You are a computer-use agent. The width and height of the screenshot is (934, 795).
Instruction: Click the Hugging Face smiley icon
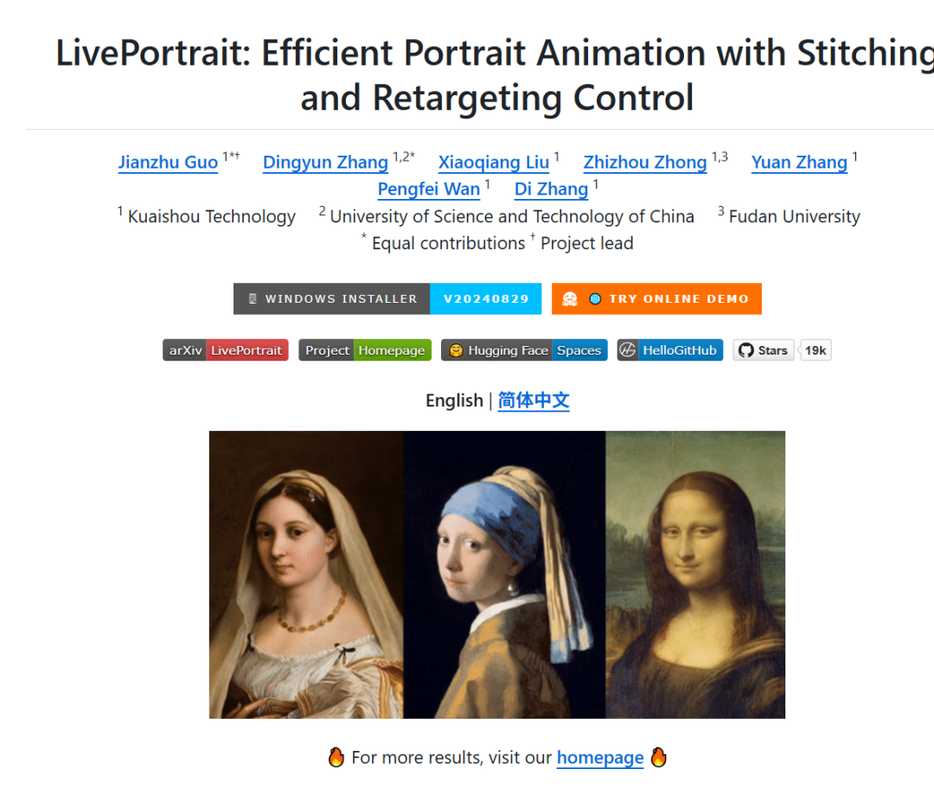(457, 350)
